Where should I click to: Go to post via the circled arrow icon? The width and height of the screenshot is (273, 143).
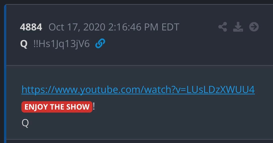254,27
